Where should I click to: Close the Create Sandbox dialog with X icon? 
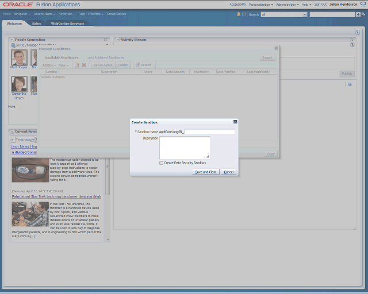[235, 122]
